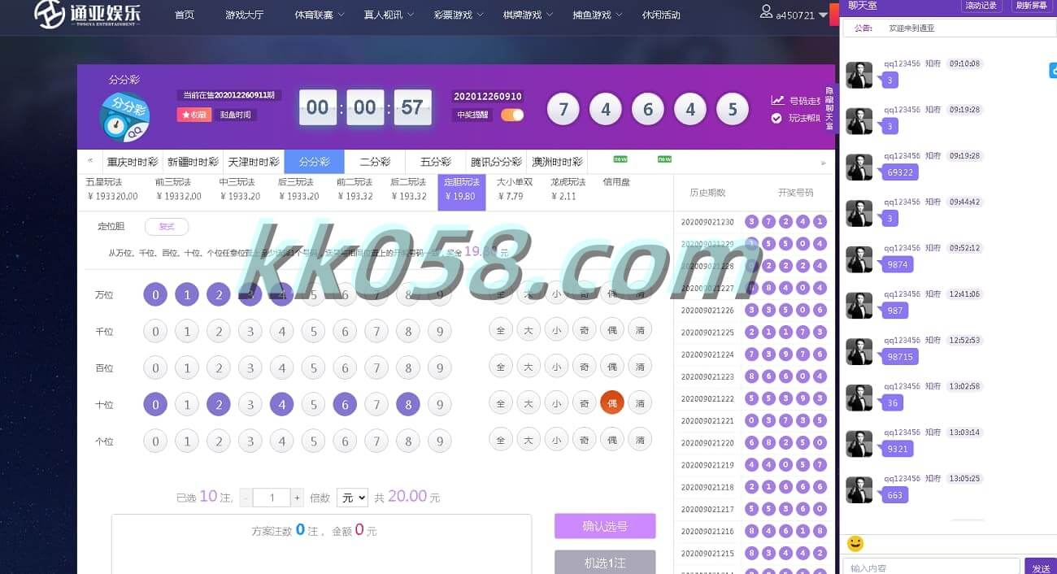Click the 收藏 favorite star button
This screenshot has width=1057, height=574.
pyautogui.click(x=194, y=115)
